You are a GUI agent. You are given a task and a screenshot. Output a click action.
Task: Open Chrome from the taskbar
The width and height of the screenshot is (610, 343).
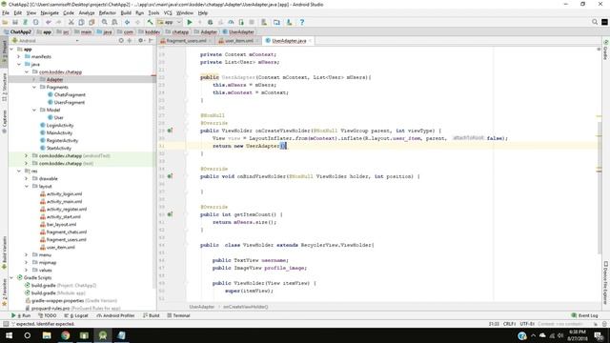coord(65,335)
